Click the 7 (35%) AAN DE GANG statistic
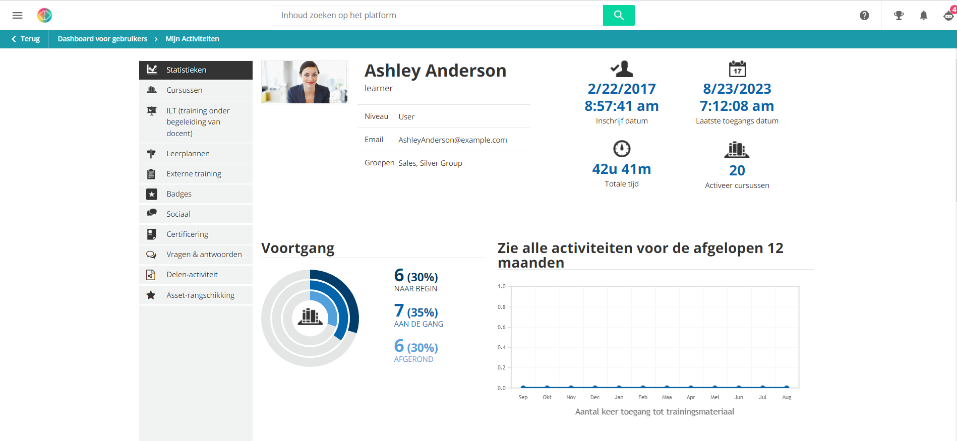 pyautogui.click(x=418, y=316)
